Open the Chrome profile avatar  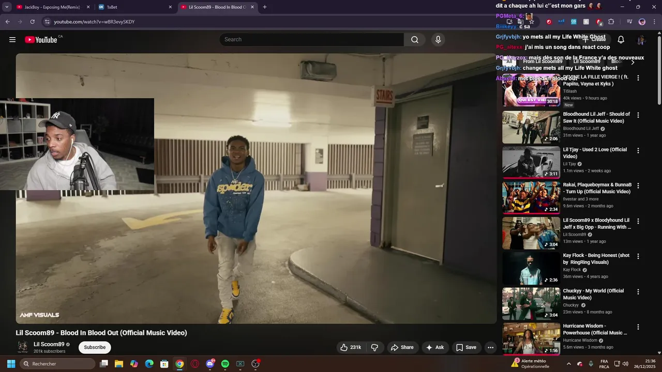click(642, 22)
